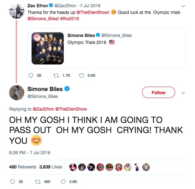Reply to Simone Biles' tweet via bubble icon
The height and width of the screenshot is (189, 195).
pyautogui.click(x=13, y=182)
